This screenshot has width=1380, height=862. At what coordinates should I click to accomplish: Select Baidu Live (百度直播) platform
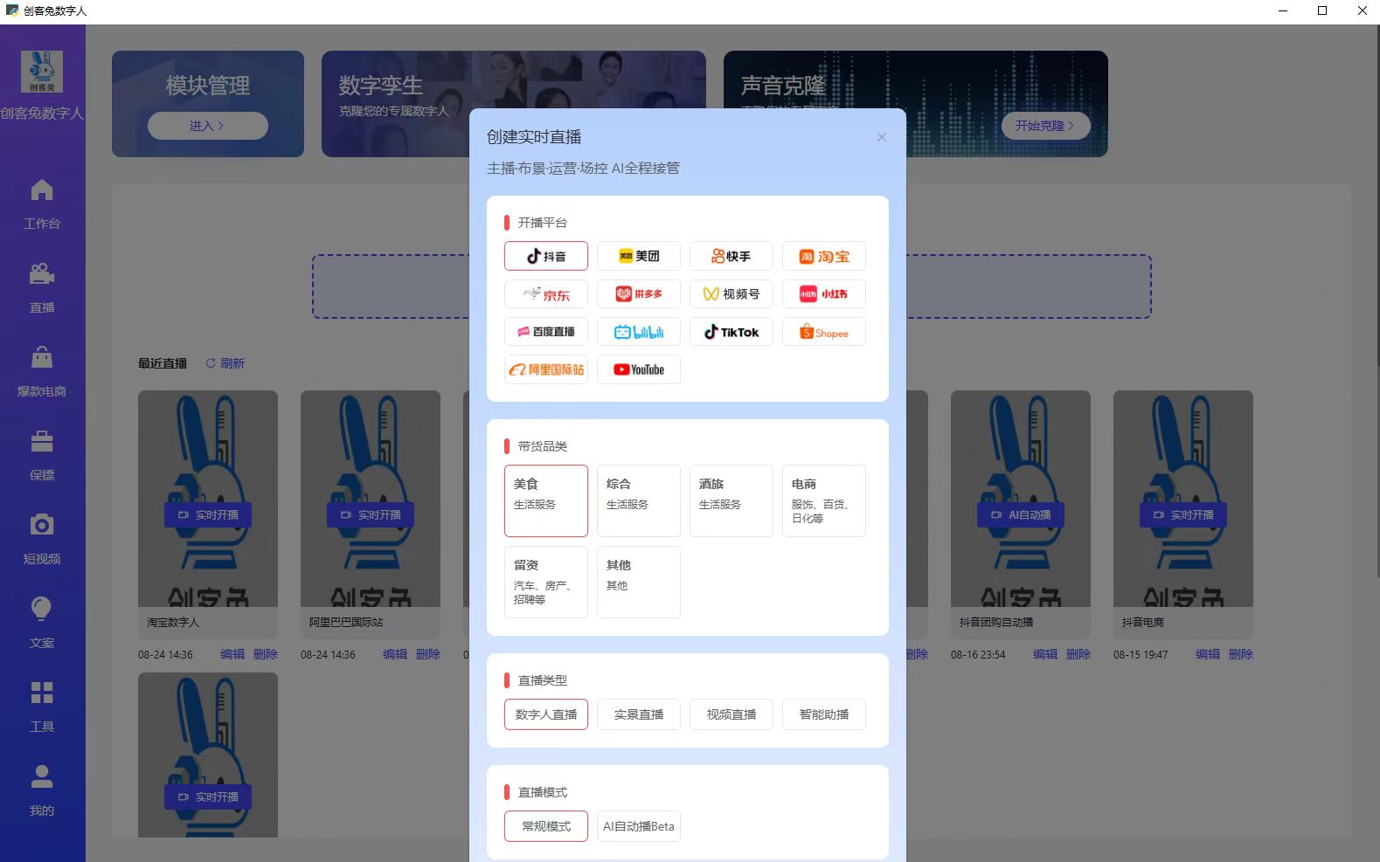(546, 332)
